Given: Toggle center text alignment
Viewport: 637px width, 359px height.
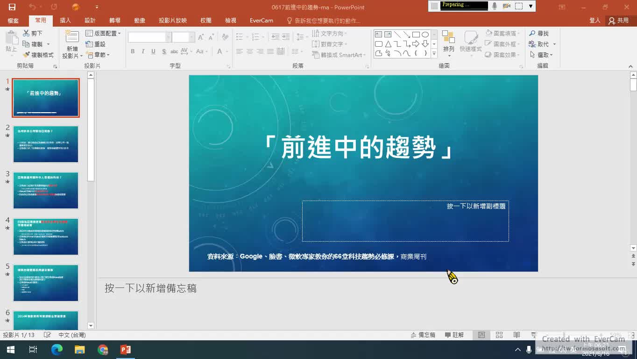Looking at the screenshot, I should click(250, 51).
